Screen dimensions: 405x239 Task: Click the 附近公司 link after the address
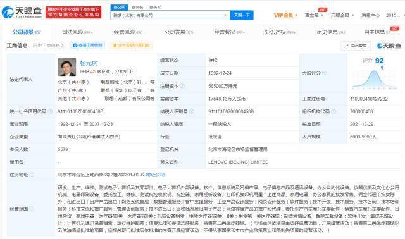coord(155,175)
